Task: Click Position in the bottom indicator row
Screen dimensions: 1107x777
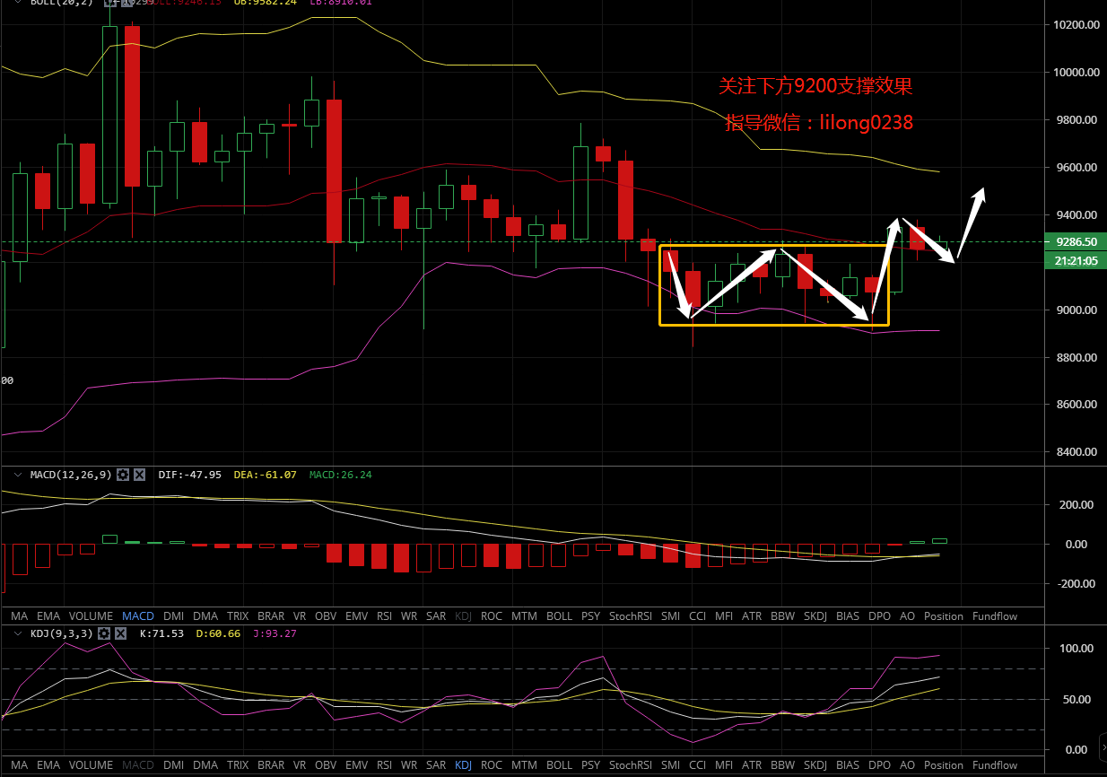Action: coord(943,765)
